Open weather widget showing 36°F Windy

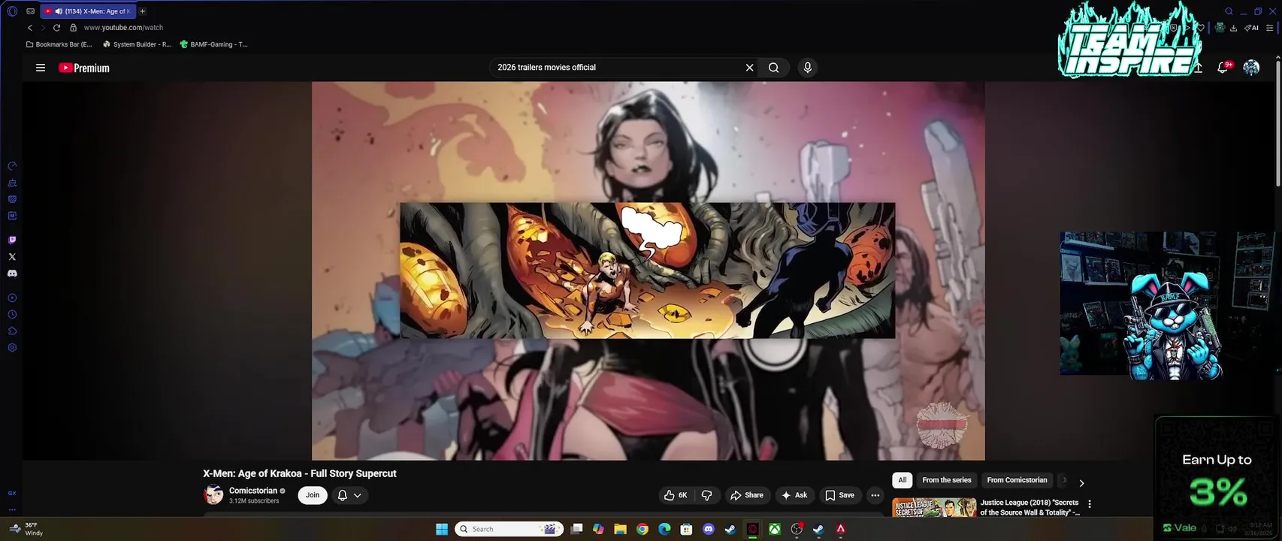[x=26, y=529]
